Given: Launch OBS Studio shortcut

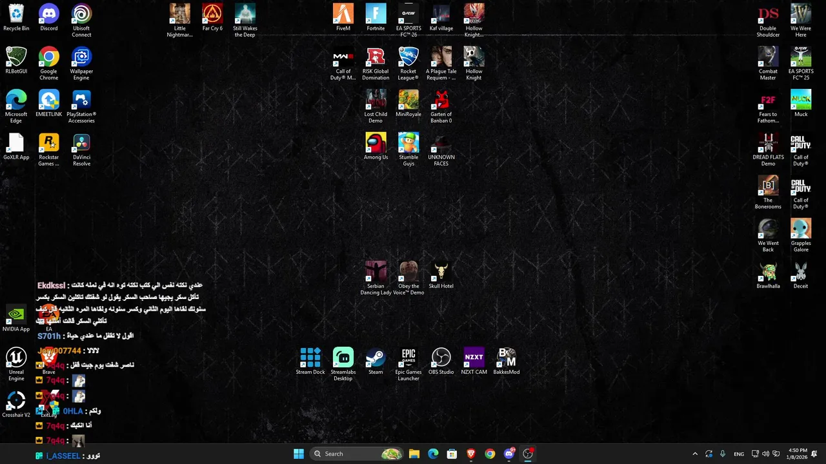Looking at the screenshot, I should [441, 362].
